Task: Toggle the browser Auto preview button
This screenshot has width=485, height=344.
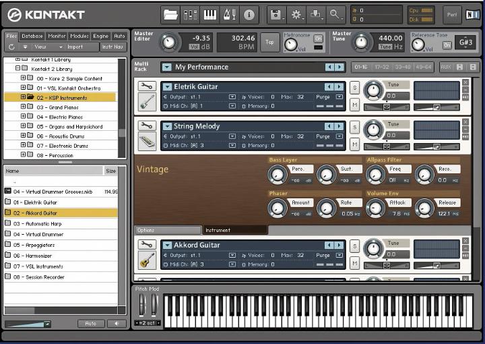Action: [91, 324]
